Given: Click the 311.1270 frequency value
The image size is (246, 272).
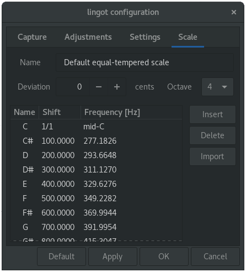Looking at the screenshot, I should coord(100,170).
